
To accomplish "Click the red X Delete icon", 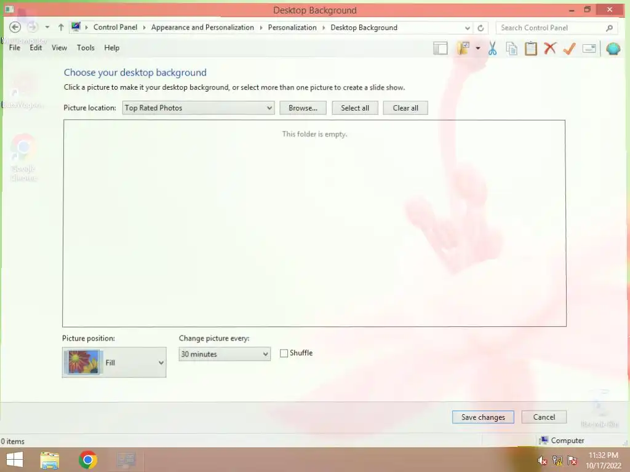I will 550,49.
